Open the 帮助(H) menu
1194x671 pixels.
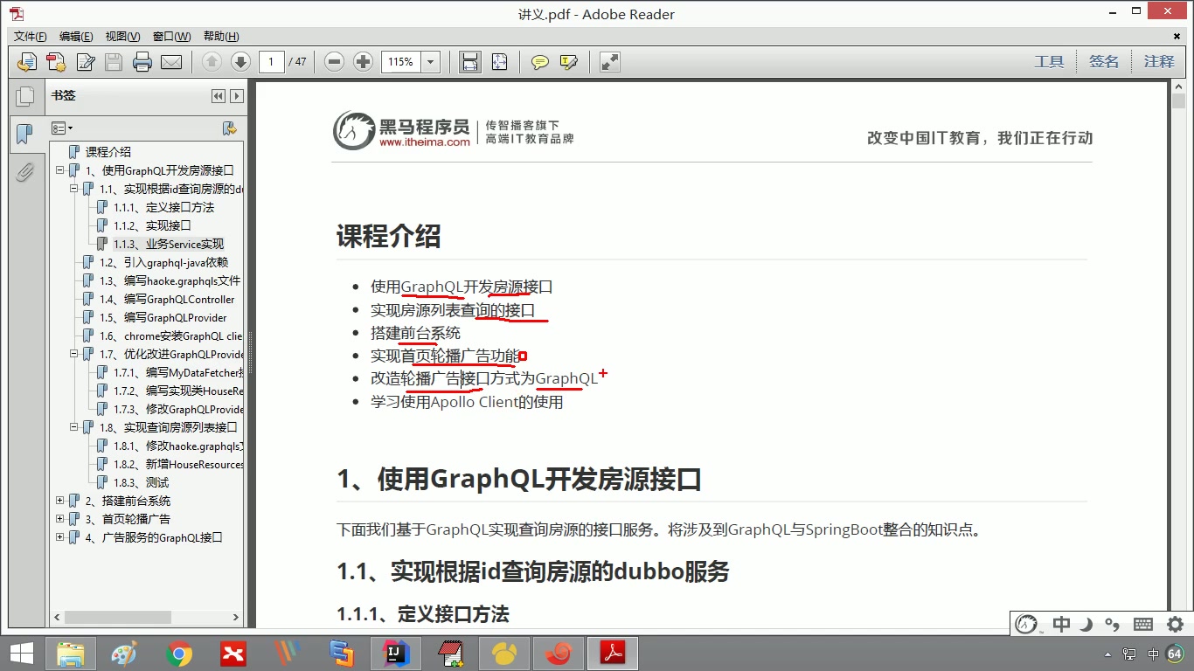click(221, 37)
